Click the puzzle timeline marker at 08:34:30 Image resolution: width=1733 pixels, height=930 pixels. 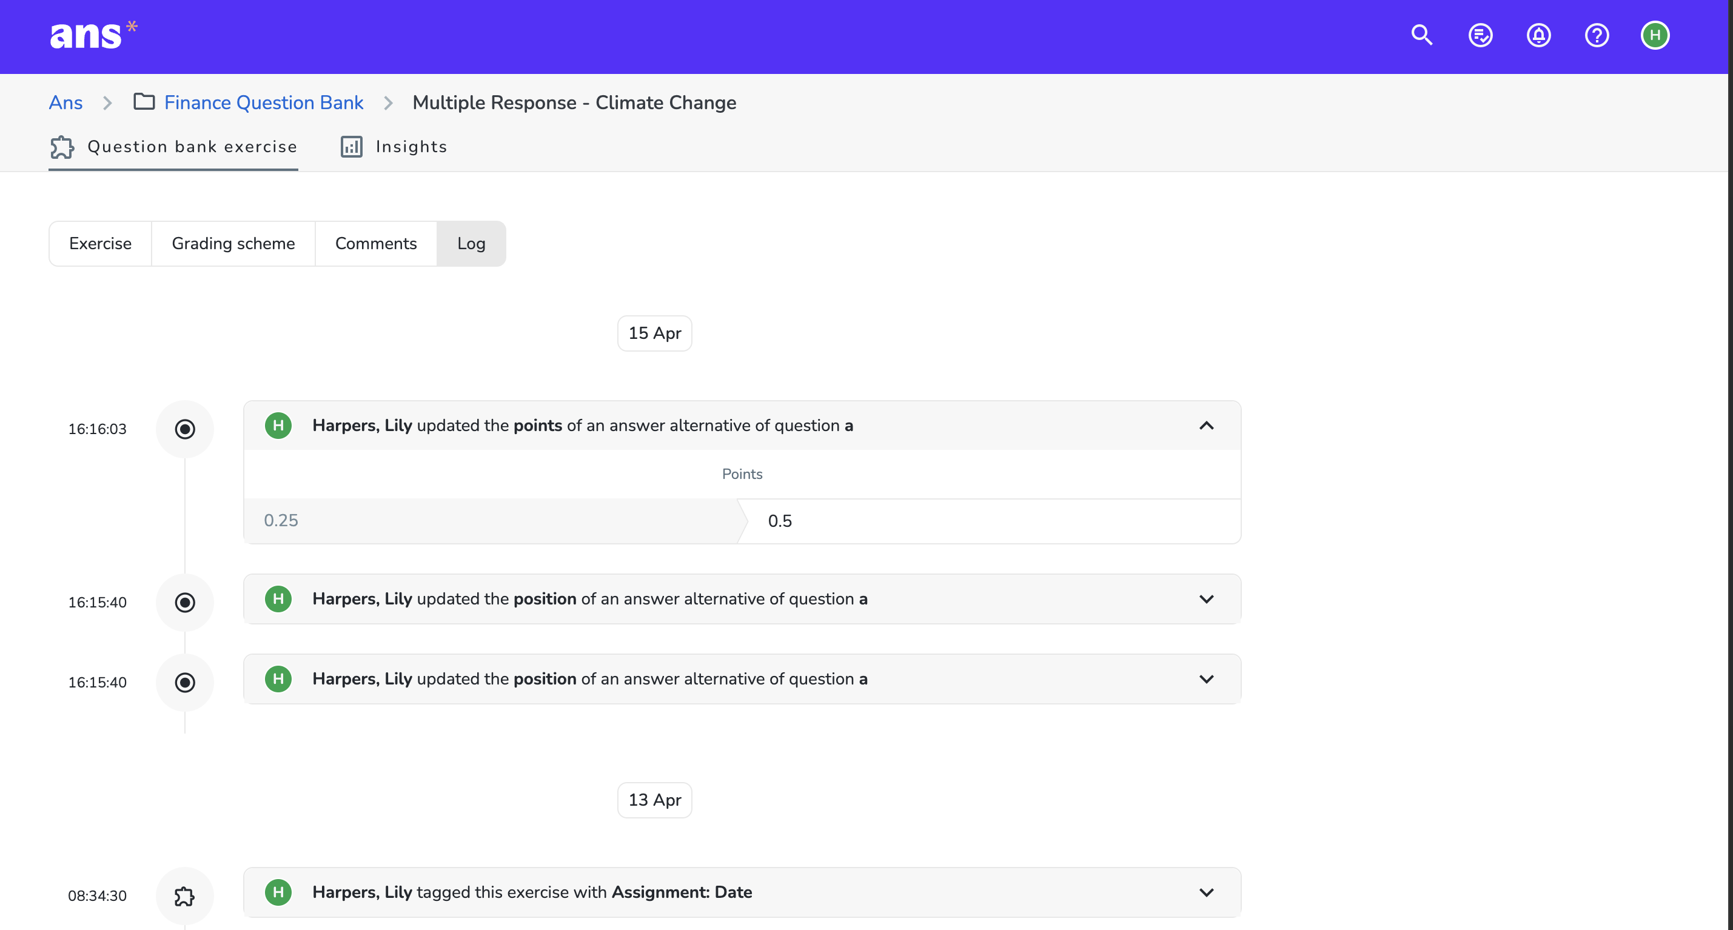185,895
